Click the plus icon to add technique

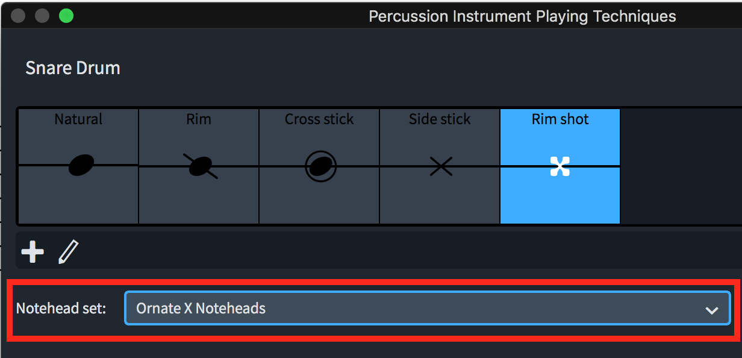(x=33, y=252)
